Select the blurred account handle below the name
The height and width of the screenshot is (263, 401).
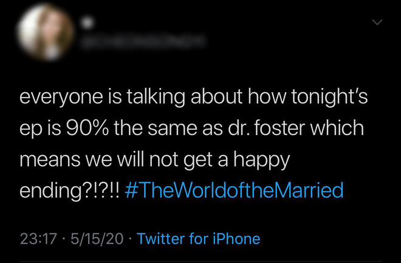pos(143,41)
